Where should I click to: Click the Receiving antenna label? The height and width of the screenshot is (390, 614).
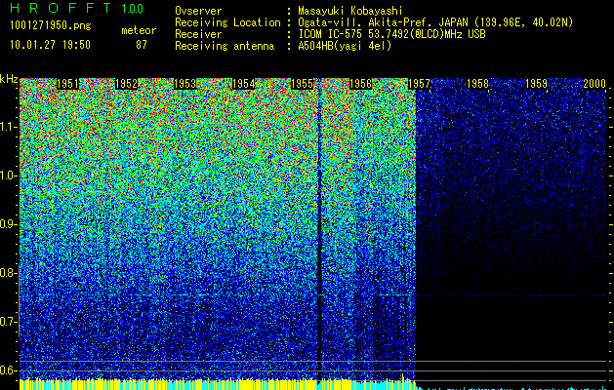(225, 46)
